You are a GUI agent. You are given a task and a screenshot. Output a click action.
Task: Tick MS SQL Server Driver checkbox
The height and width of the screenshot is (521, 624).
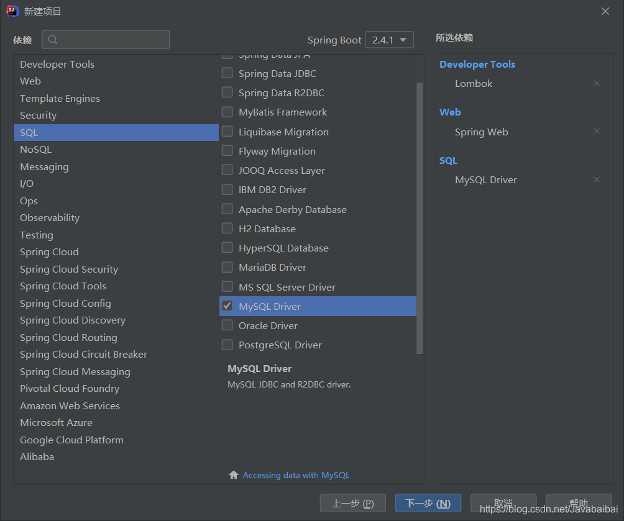pyautogui.click(x=227, y=286)
